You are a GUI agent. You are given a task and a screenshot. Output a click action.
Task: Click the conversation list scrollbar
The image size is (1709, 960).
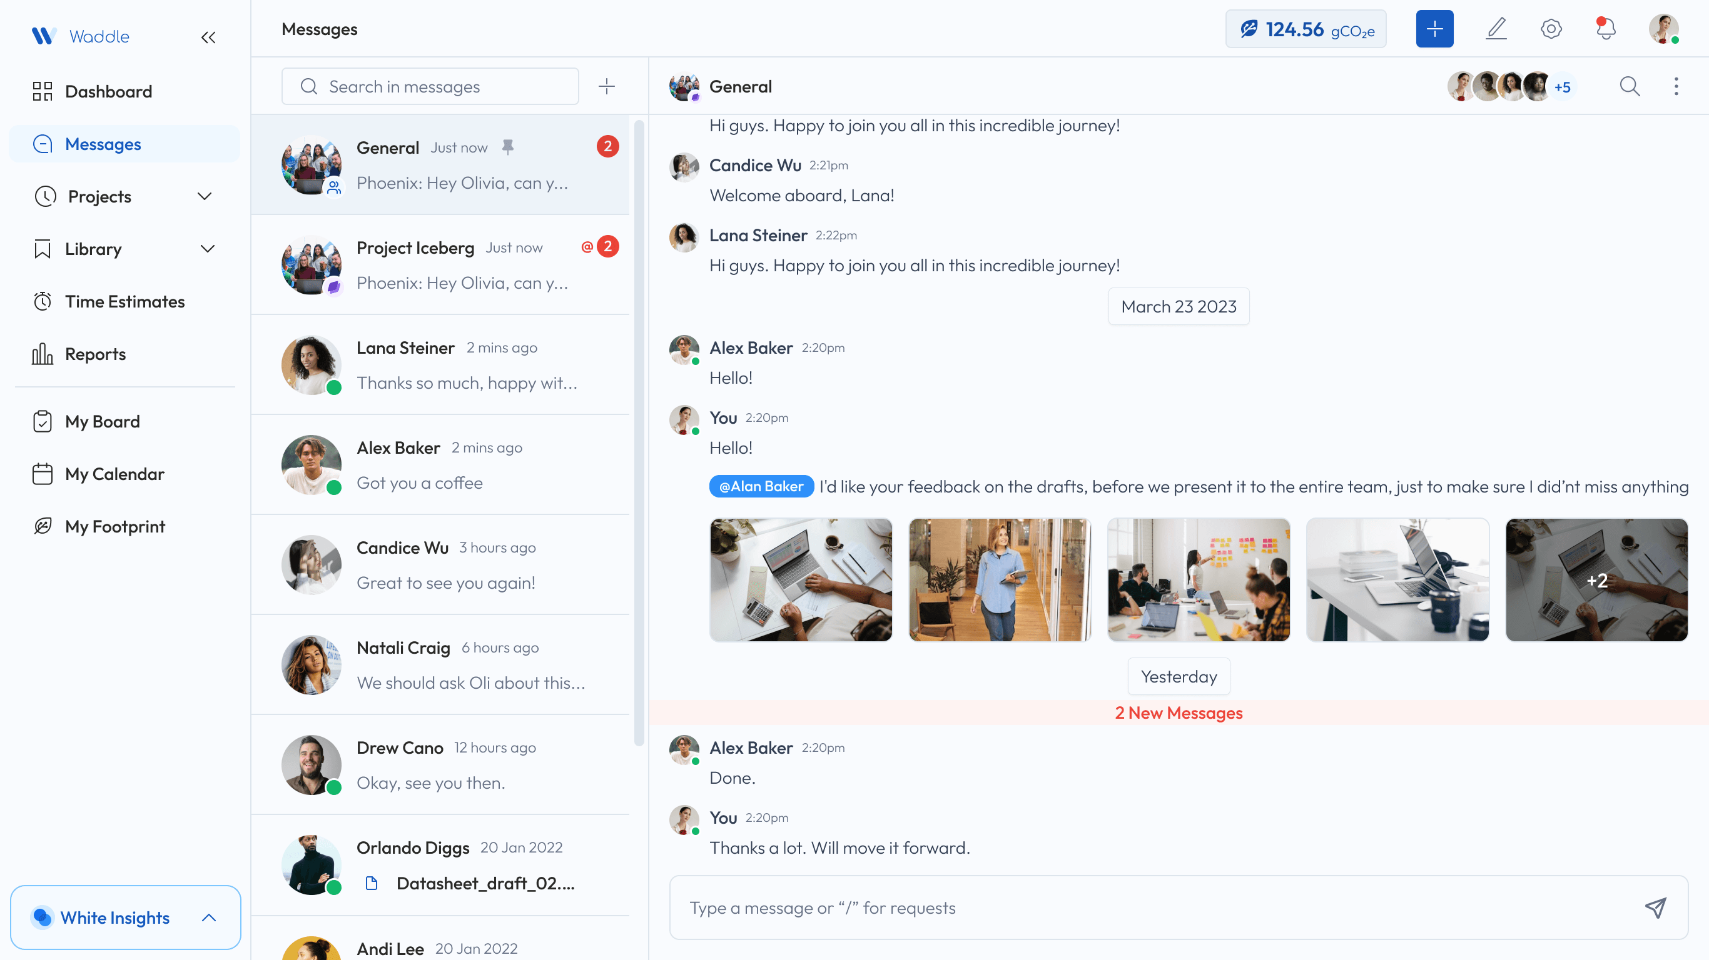pos(639,432)
